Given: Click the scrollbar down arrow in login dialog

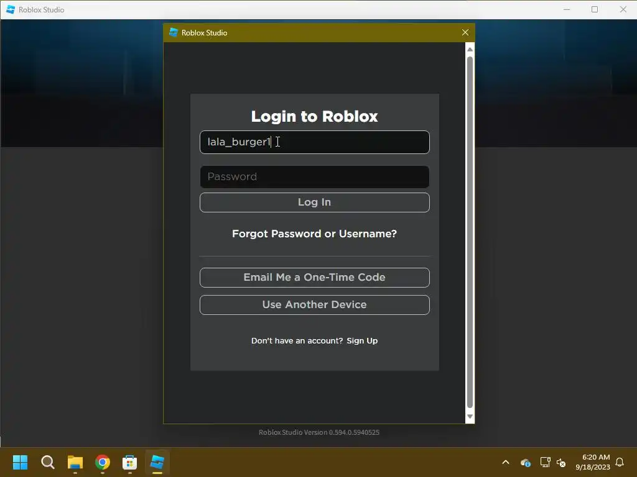Looking at the screenshot, I should coord(470,417).
